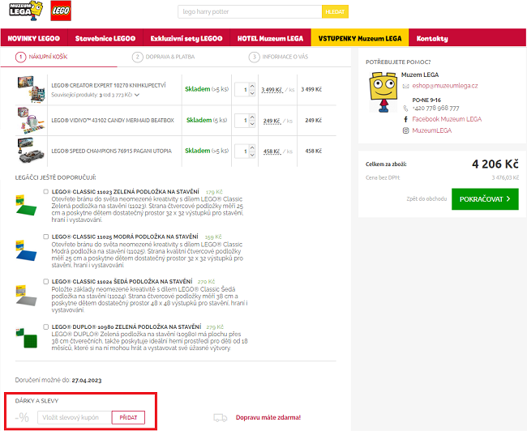Image resolution: width=527 pixels, height=435 pixels.
Task: Click the green POKRAČOVAT button
Action: pyautogui.click(x=485, y=198)
